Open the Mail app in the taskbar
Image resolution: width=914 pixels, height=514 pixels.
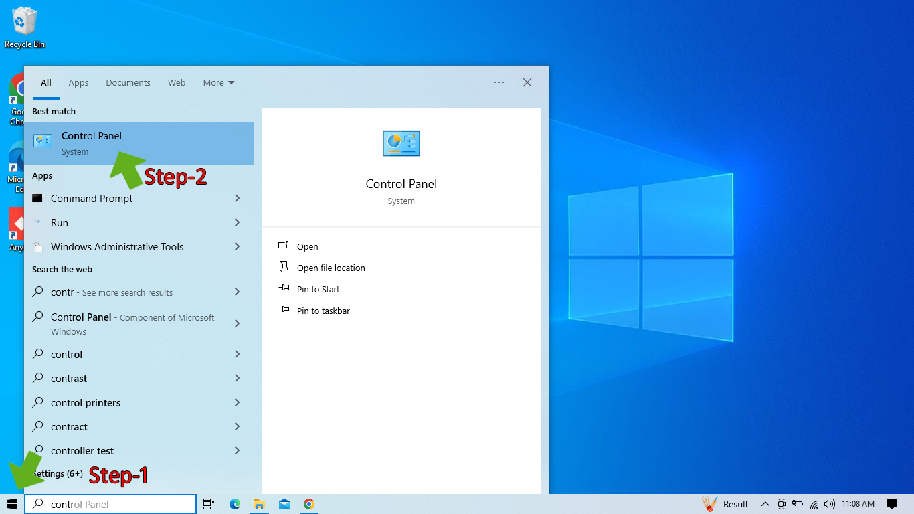pyautogui.click(x=284, y=504)
